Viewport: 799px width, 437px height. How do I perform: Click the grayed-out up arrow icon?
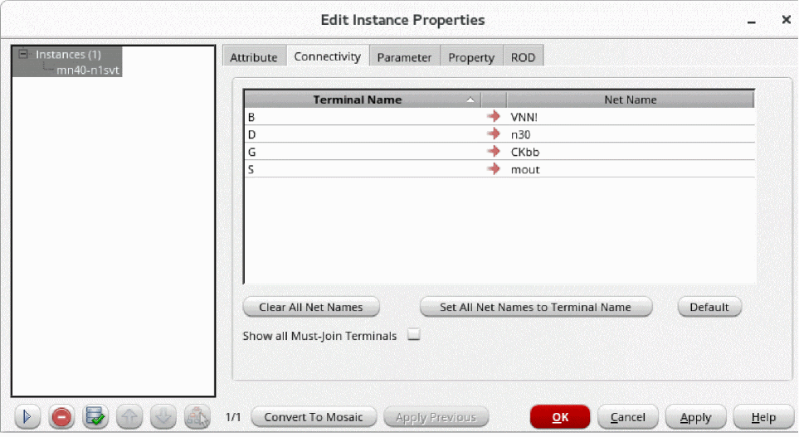129,417
